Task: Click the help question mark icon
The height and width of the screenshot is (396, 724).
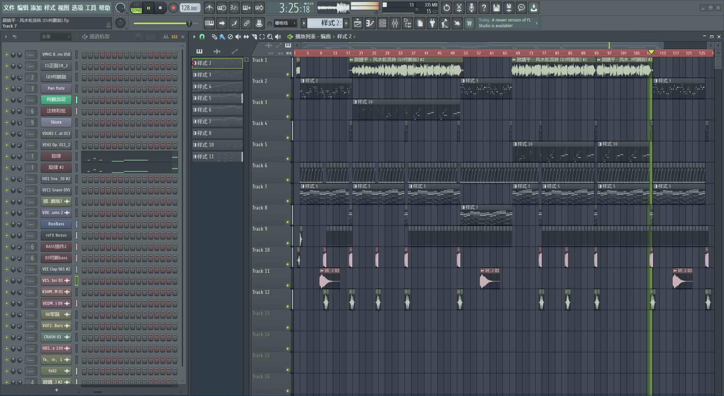Action: tap(484, 8)
